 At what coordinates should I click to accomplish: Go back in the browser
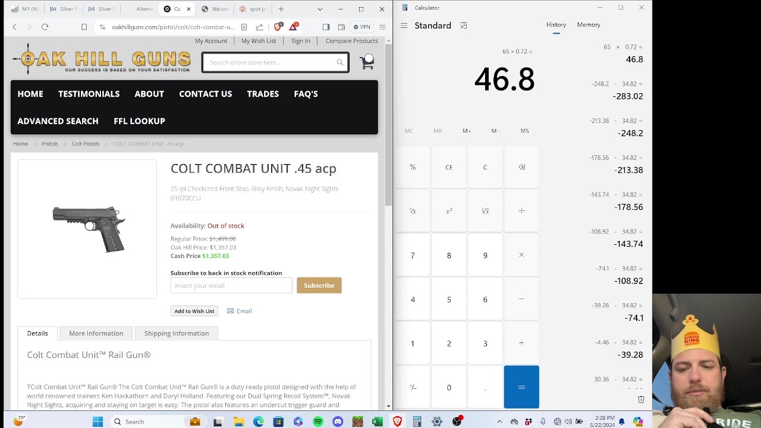14,27
